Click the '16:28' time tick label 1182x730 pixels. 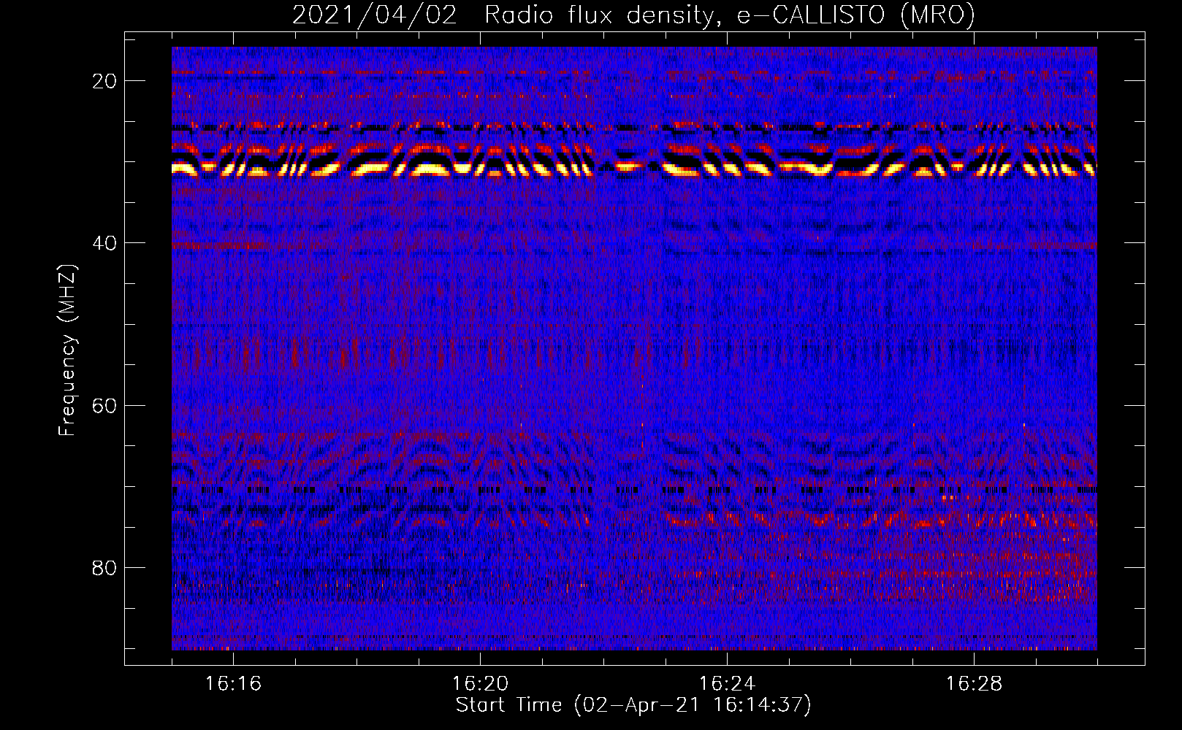[974, 684]
